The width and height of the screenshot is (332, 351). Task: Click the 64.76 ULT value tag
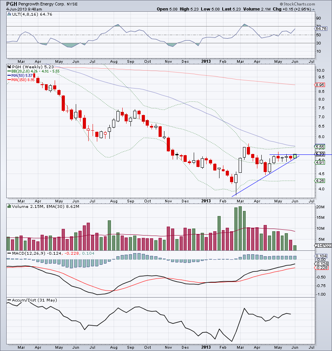321,28
